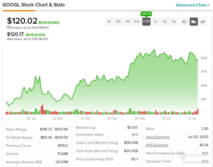Click the EPS Estimate value $1.34
The width and height of the screenshot is (213, 167).
click(204, 145)
